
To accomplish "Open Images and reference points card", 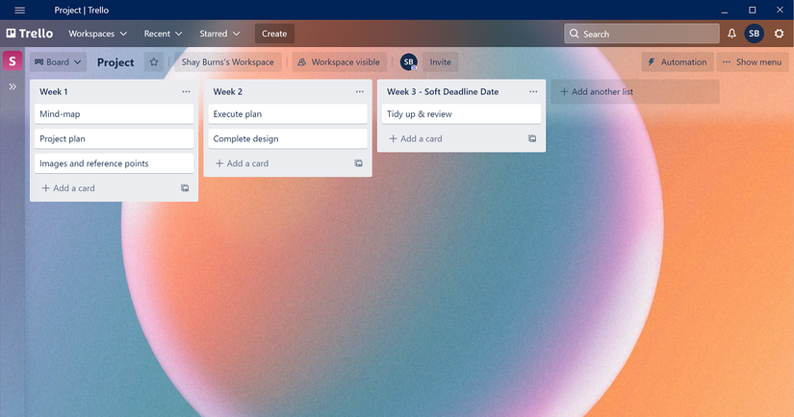I will (114, 163).
